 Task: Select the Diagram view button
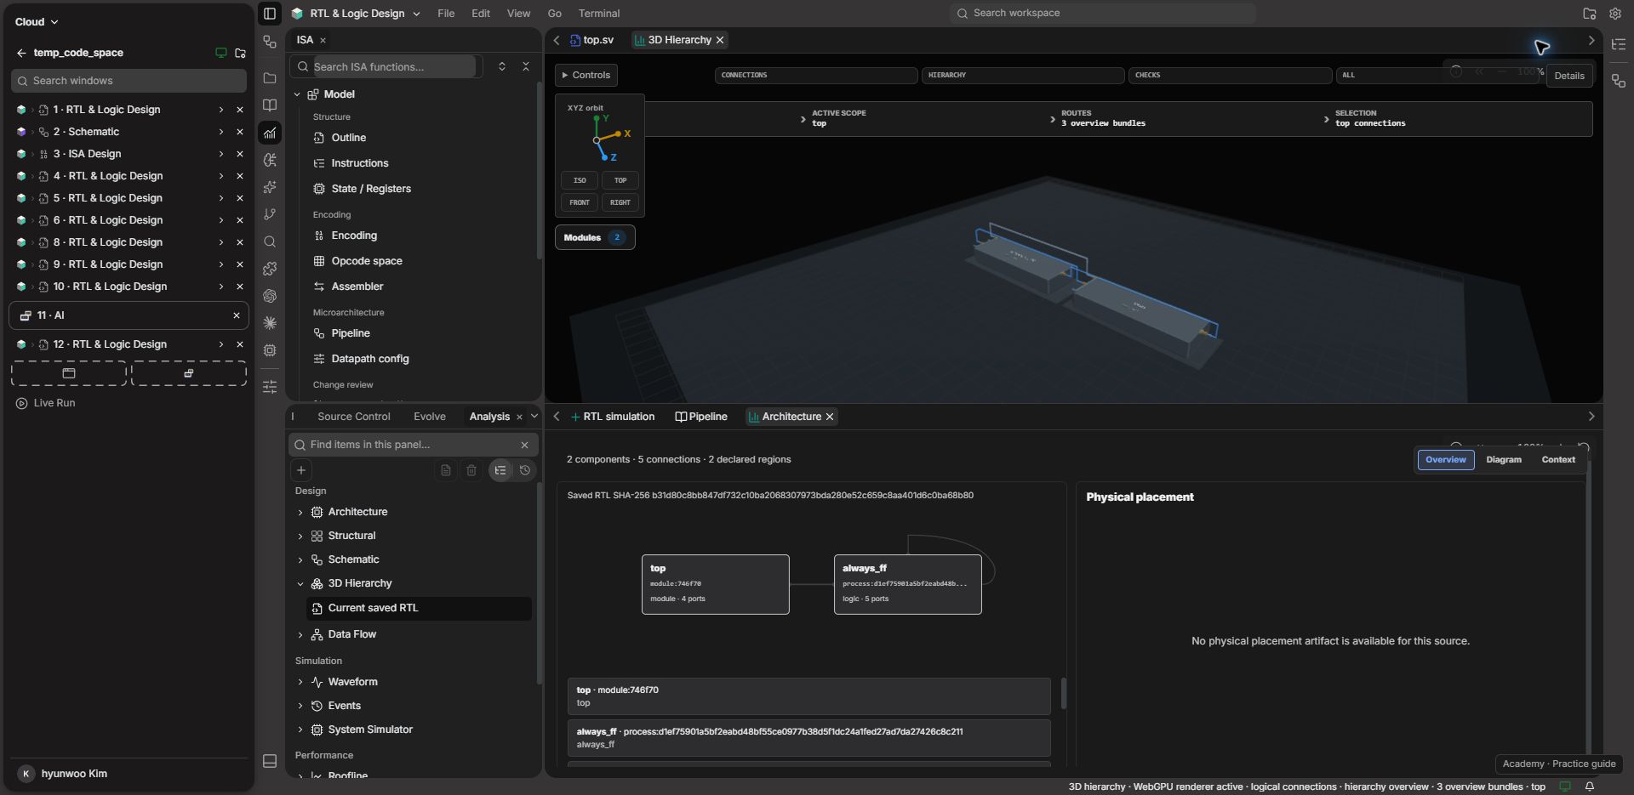click(1503, 460)
